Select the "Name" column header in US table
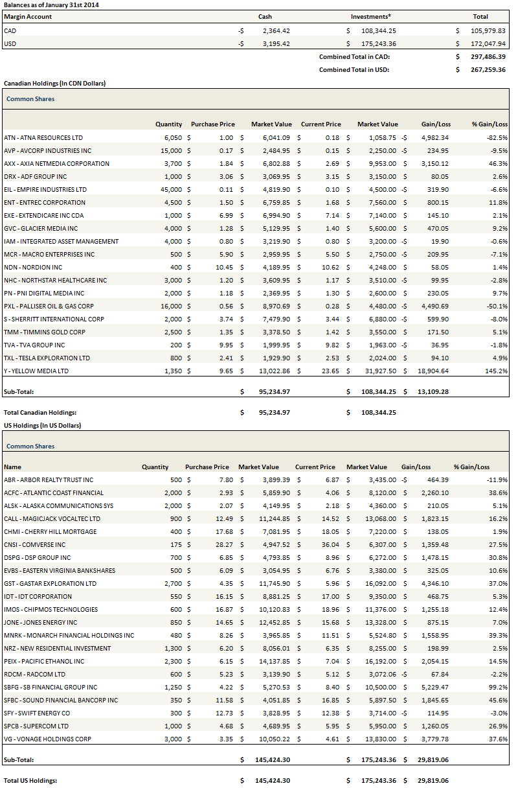 (x=12, y=467)
